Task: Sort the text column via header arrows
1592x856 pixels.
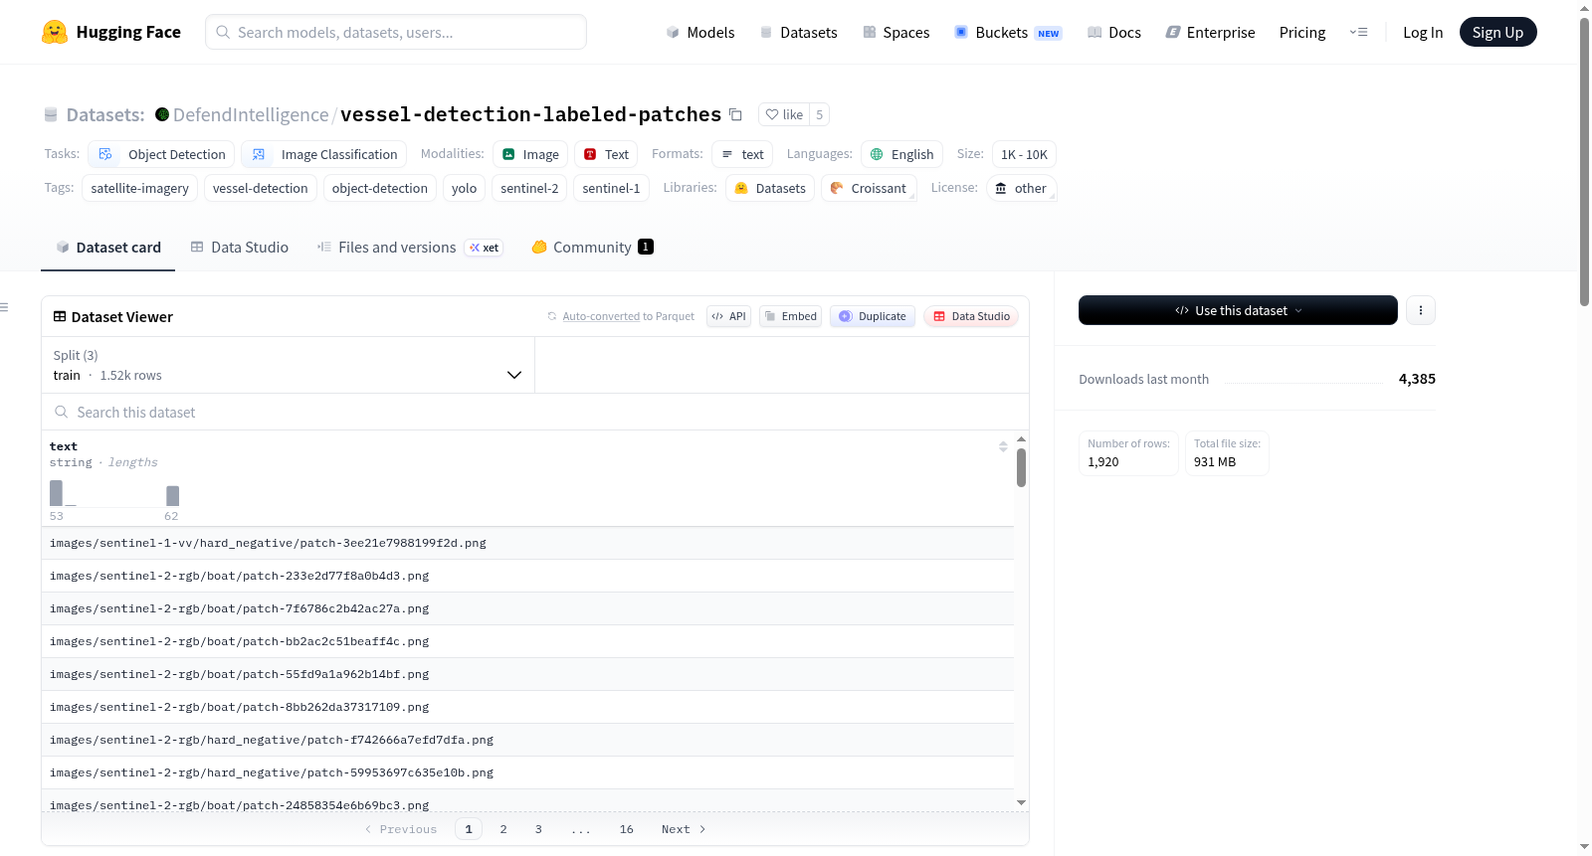Action: click(x=1003, y=446)
